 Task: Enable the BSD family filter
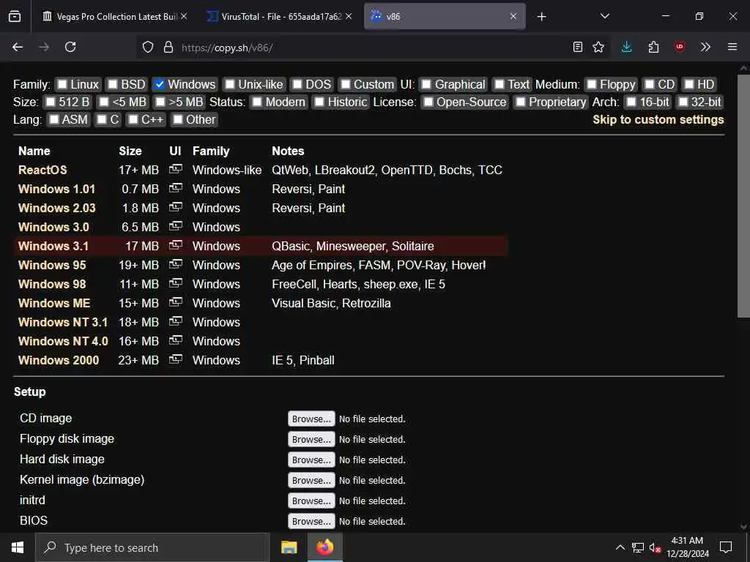pyautogui.click(x=112, y=85)
